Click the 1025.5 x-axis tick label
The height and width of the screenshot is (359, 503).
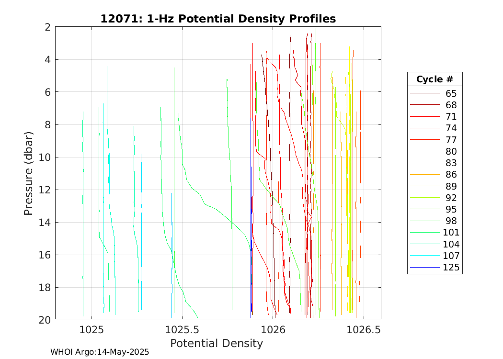tap(182, 329)
